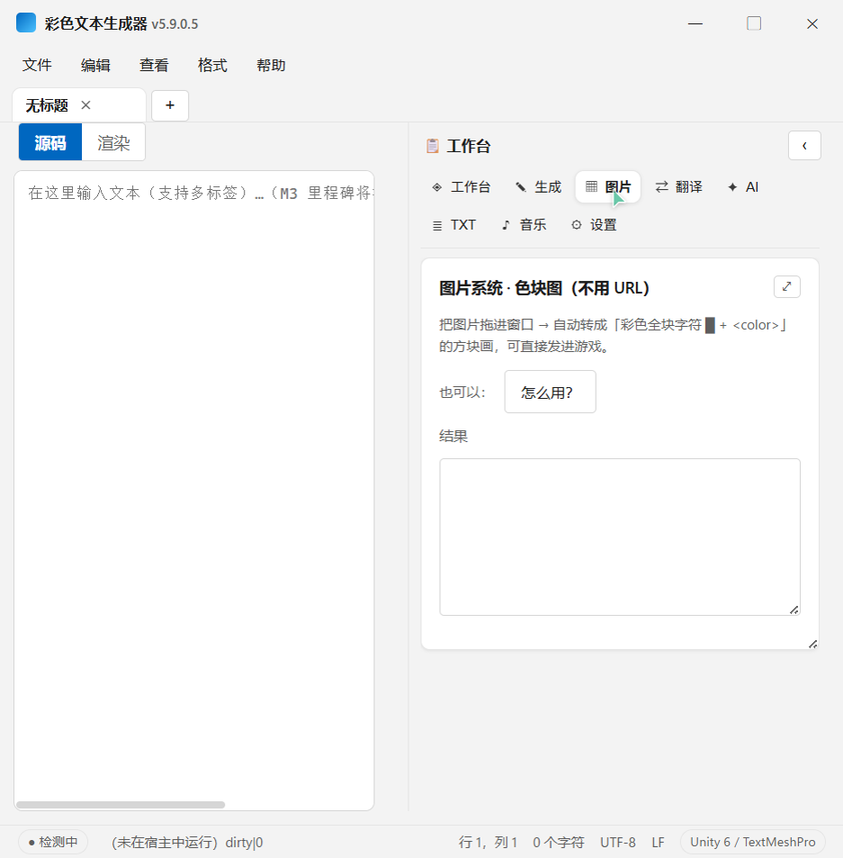Click the 也可以: label
Viewport: 843px width, 858px height.
click(x=462, y=393)
